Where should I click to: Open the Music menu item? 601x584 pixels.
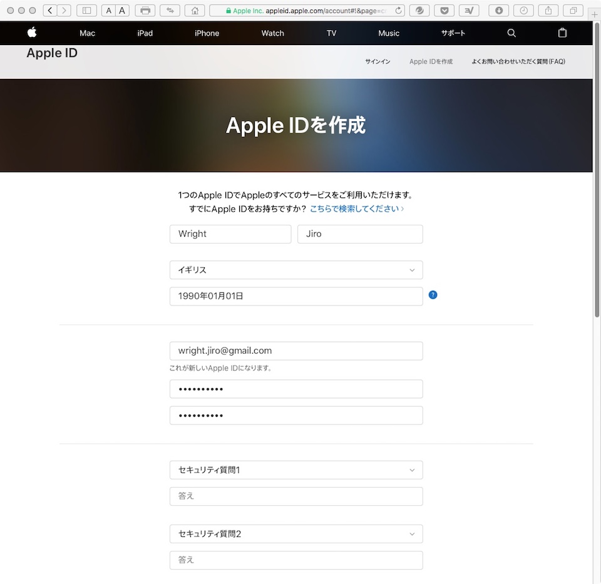click(389, 33)
